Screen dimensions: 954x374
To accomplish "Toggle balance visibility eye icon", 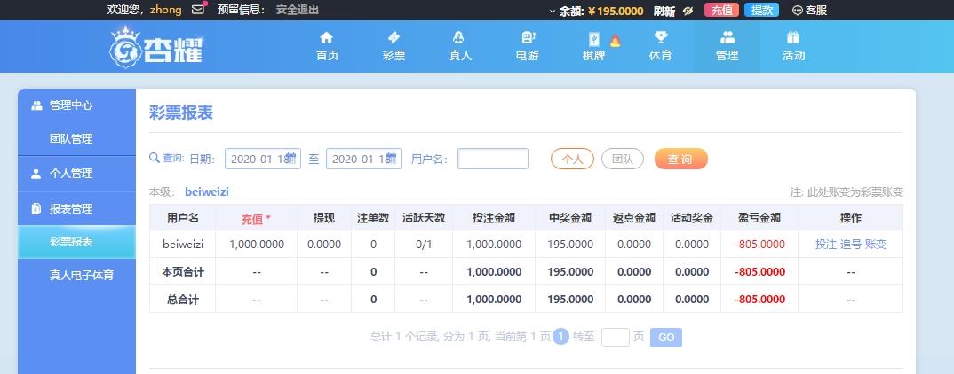I will click(x=688, y=11).
